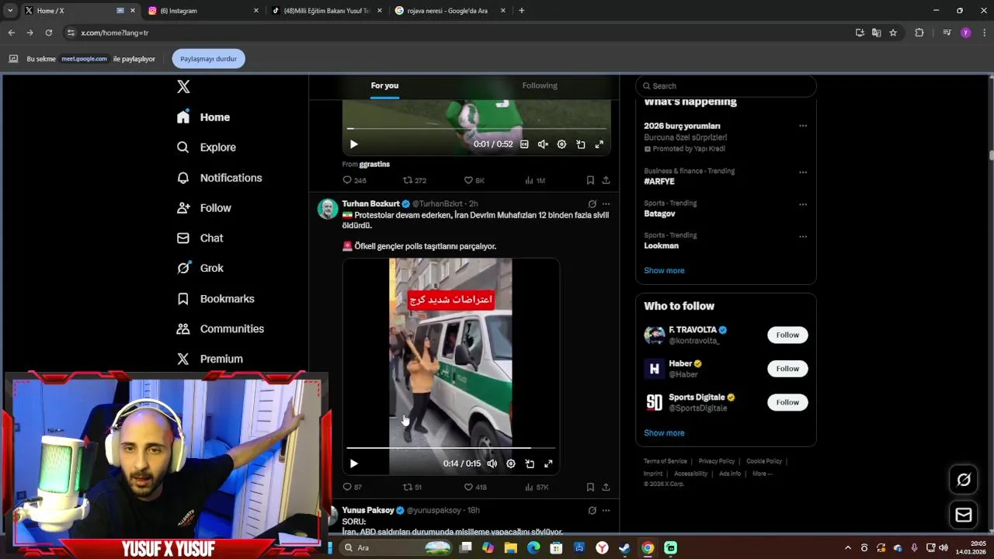Click the X search field
994x559 pixels.
point(726,86)
